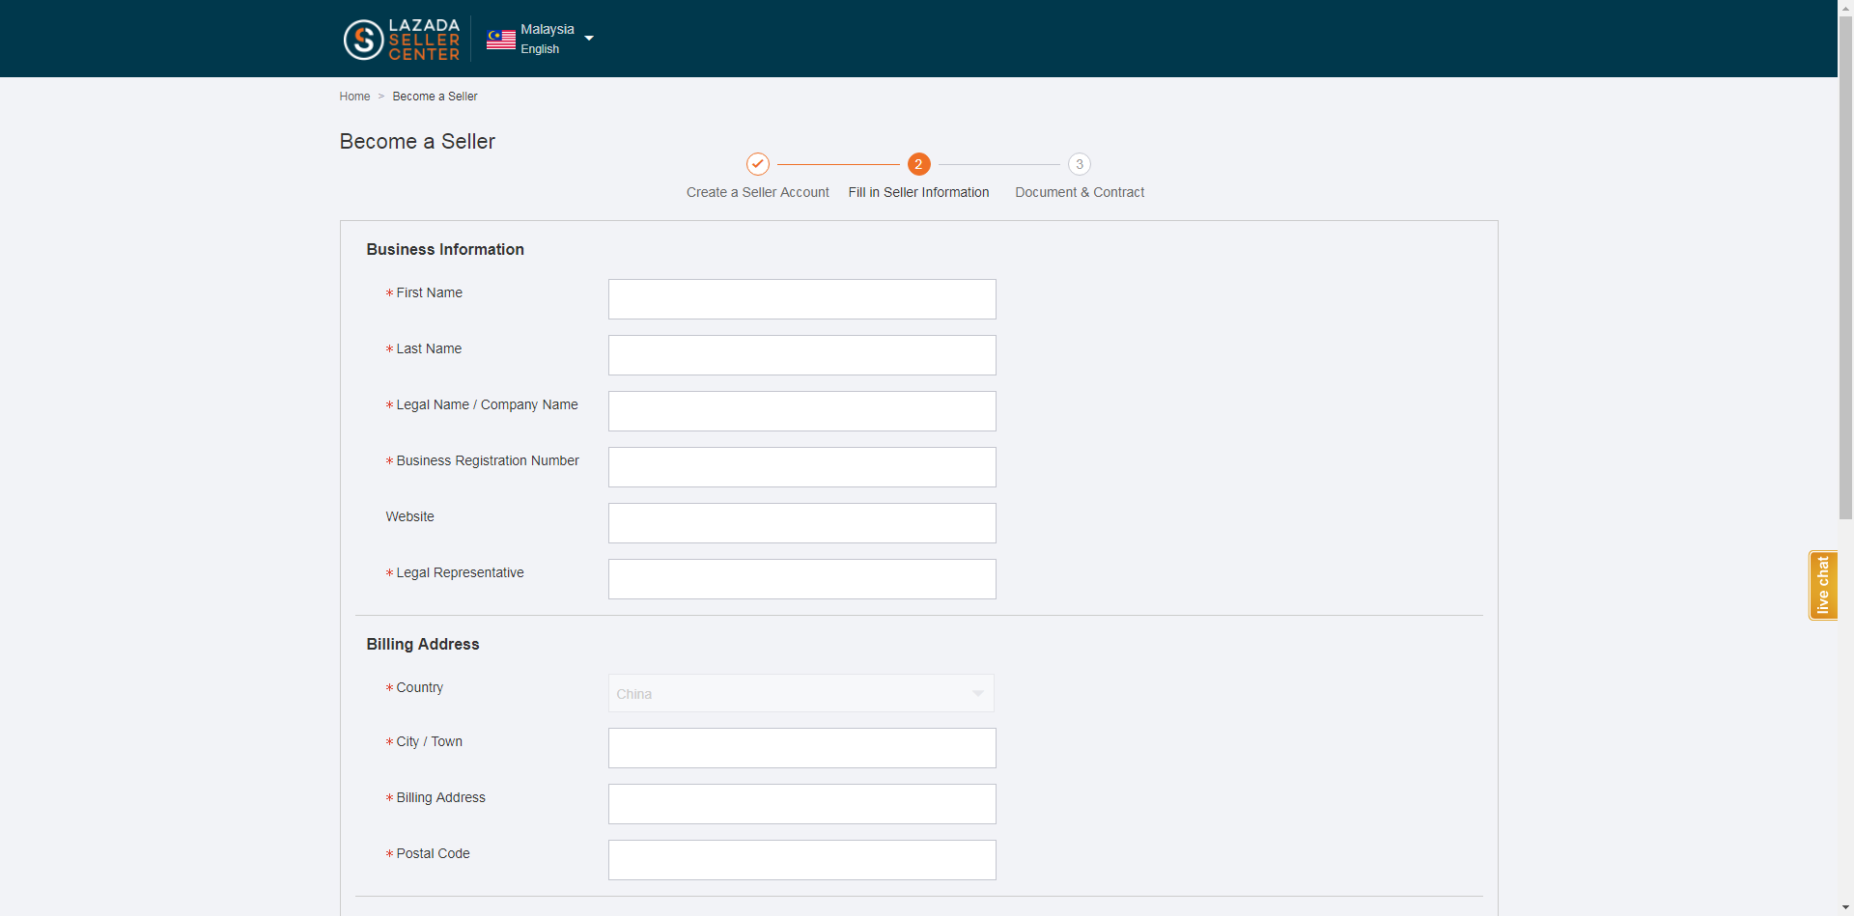The image size is (1854, 916).
Task: Open the Malaysia English language dropdown arrow
Action: [x=589, y=39]
